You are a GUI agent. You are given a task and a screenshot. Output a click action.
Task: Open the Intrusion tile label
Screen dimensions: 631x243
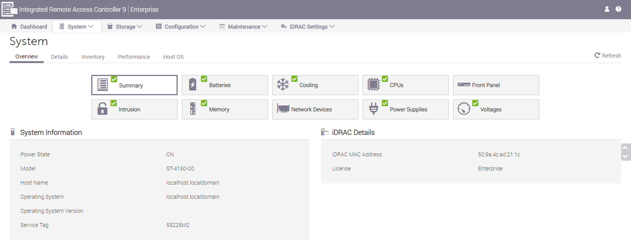click(x=129, y=109)
